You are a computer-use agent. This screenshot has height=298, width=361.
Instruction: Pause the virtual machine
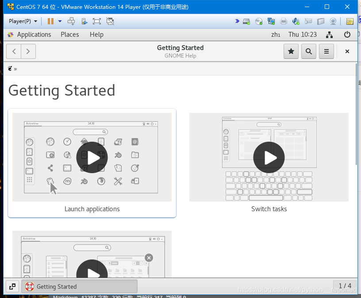click(50, 21)
